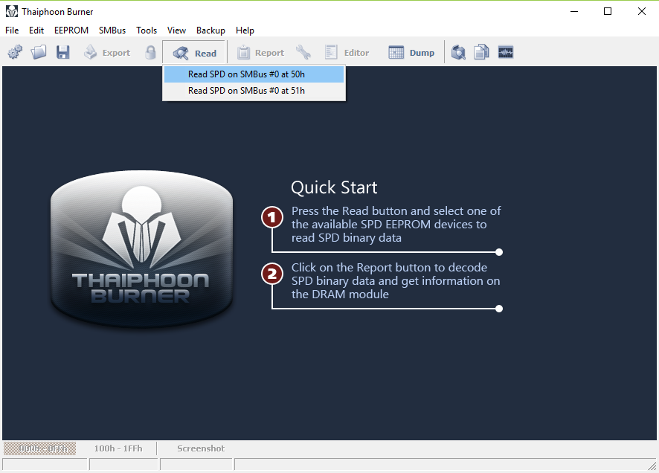Open the Tools menu
The width and height of the screenshot is (659, 473).
(x=147, y=30)
